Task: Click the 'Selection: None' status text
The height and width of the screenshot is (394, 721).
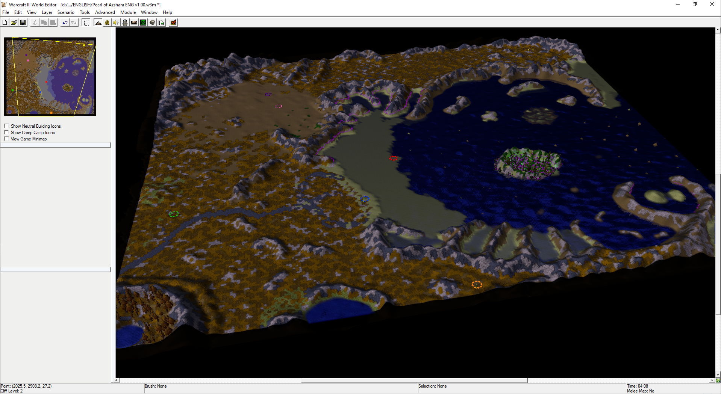Action: tap(433, 386)
